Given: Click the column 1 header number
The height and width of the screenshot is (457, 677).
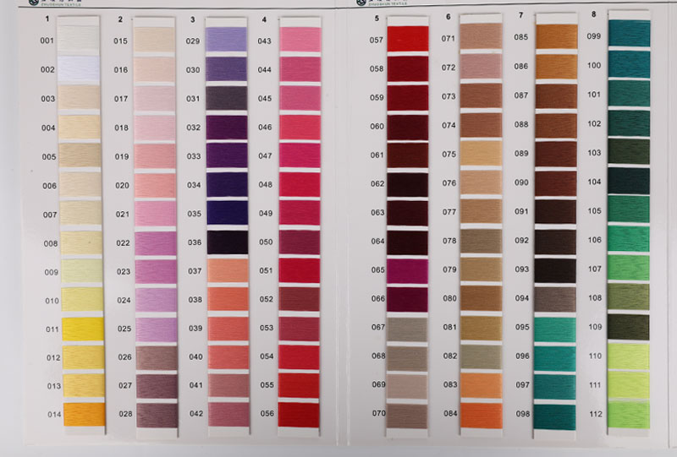Looking at the screenshot, I should (x=47, y=19).
